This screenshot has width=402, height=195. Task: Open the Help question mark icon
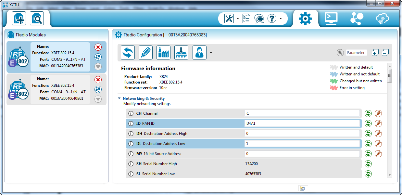click(x=272, y=19)
